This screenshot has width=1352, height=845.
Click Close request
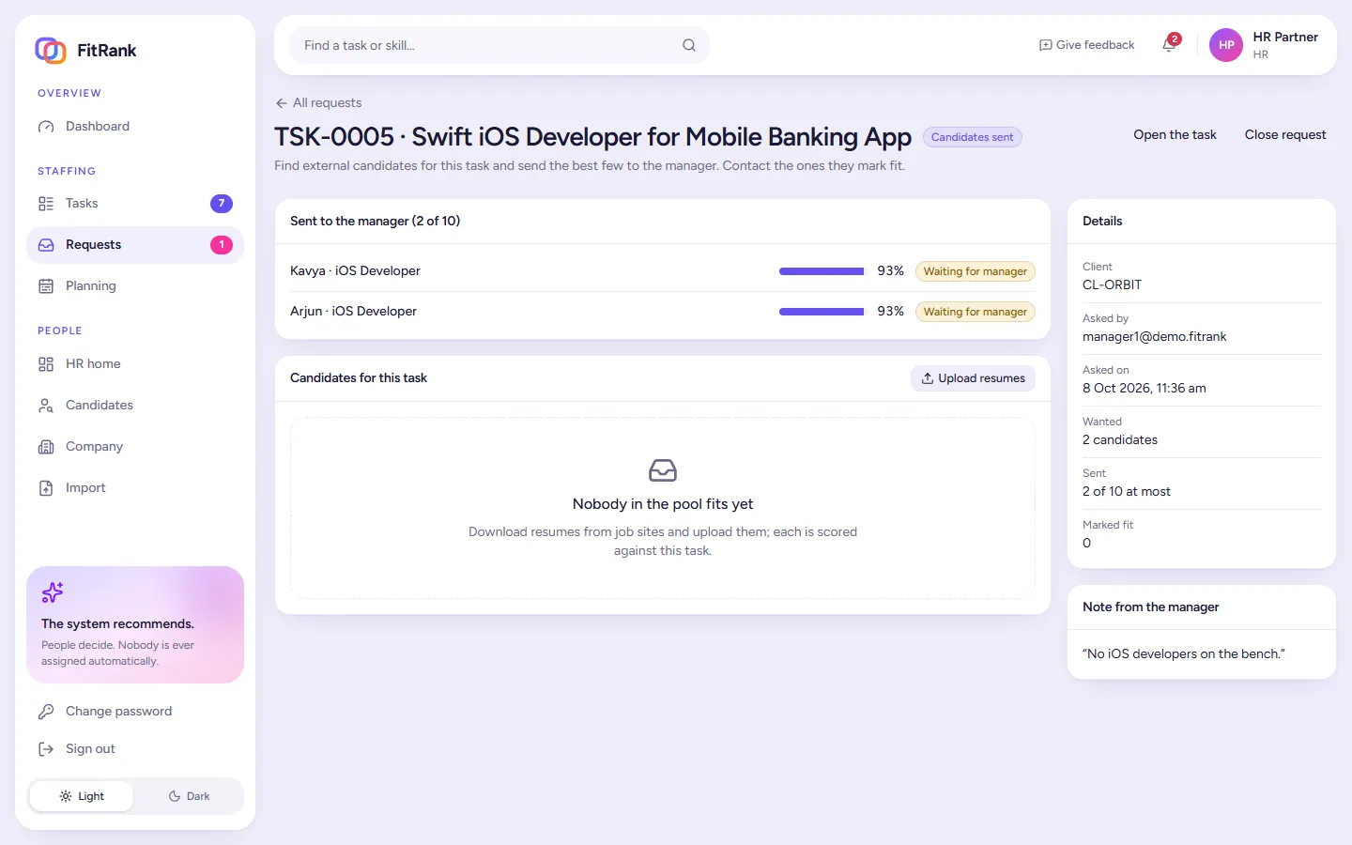(x=1285, y=135)
